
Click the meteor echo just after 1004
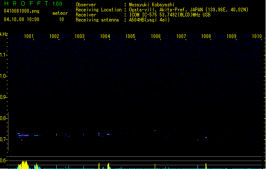click(x=109, y=134)
